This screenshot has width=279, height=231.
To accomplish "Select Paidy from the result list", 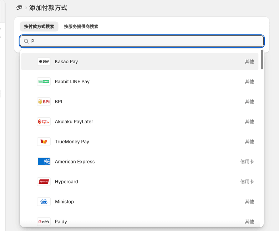I will click(139, 221).
